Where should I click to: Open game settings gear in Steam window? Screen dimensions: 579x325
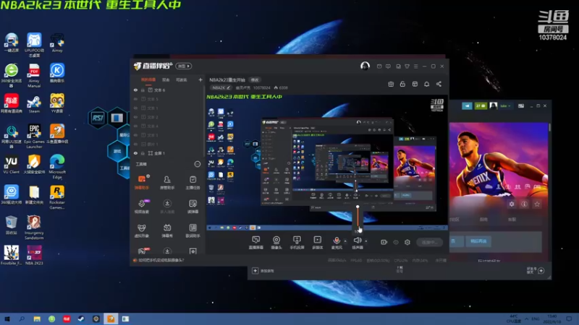pyautogui.click(x=512, y=204)
